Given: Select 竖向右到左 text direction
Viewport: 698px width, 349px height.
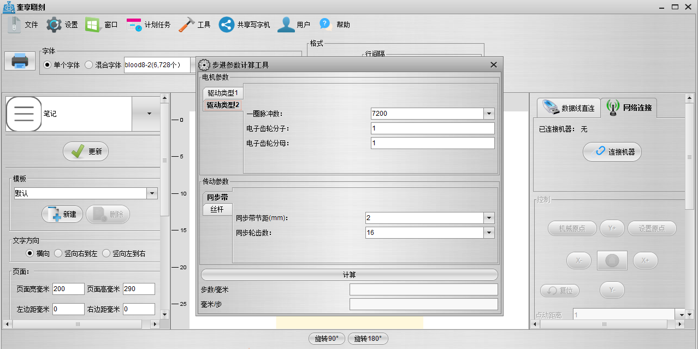Looking at the screenshot, I should [58, 253].
